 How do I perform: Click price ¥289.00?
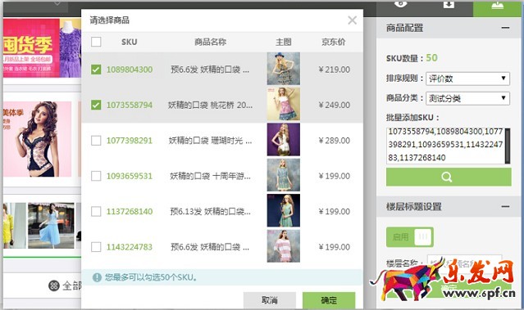pyautogui.click(x=334, y=141)
